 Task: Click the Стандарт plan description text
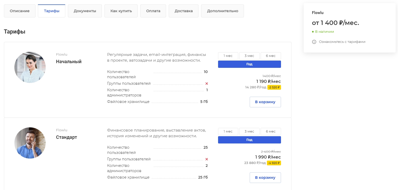(x=157, y=133)
